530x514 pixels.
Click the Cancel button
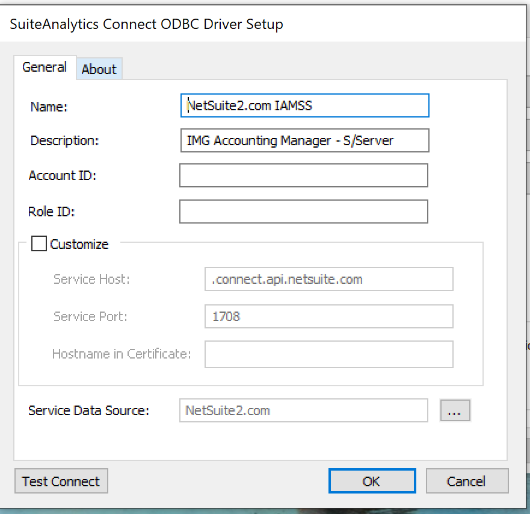[x=467, y=481]
